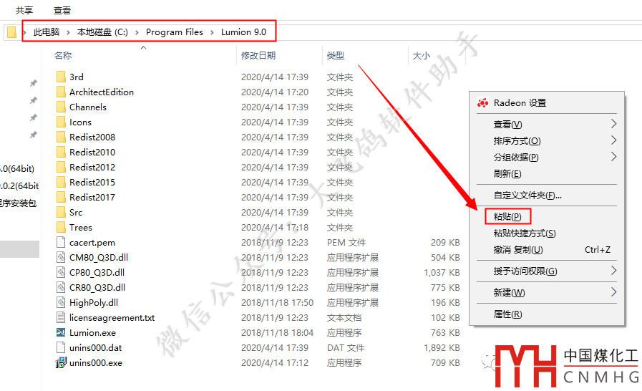Select the HighPoly.dll file icon
The width and height of the screenshot is (642, 391).
click(61, 303)
